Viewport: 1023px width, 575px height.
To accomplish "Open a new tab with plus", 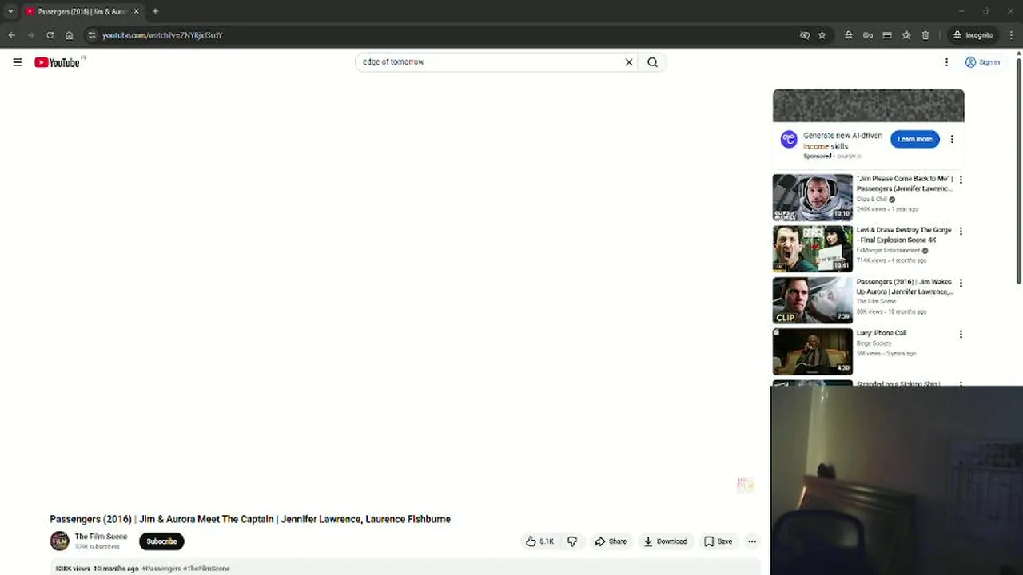I will (x=155, y=11).
